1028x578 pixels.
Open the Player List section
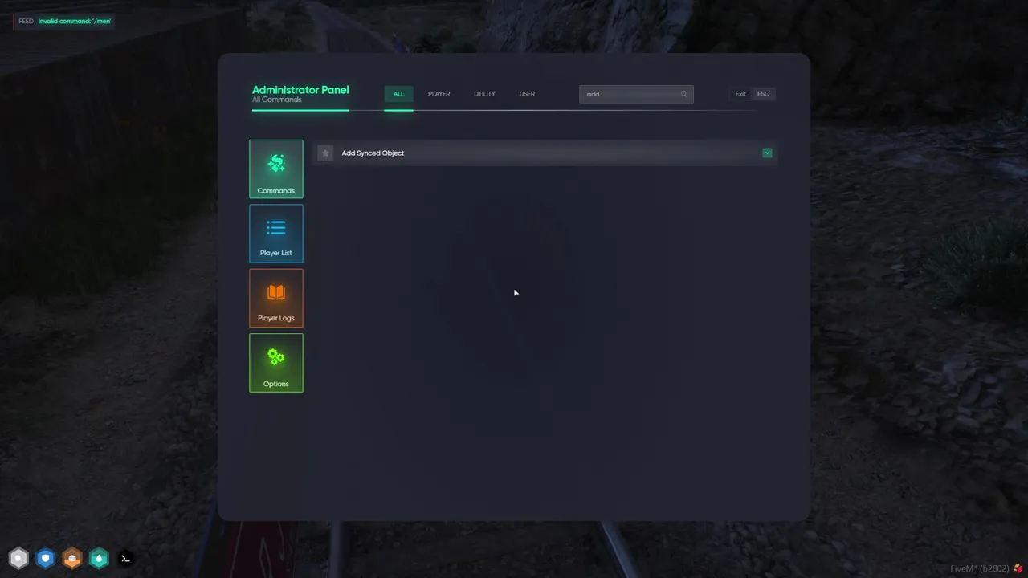pos(276,234)
